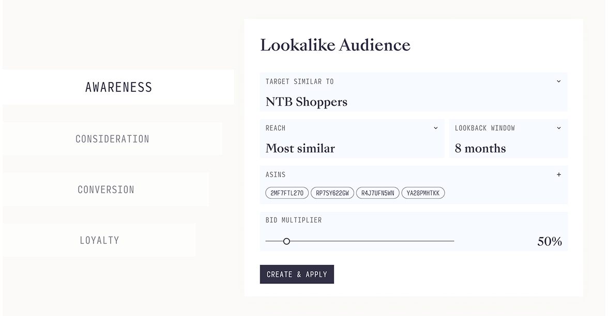Expand the Reach dropdown chevron
Screen dimensions: 608x316
[435, 128]
